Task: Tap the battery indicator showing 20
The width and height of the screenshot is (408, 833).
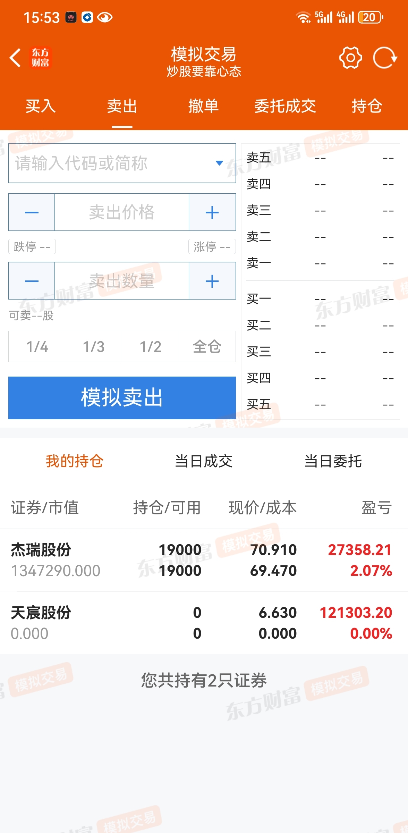Action: pos(371,17)
